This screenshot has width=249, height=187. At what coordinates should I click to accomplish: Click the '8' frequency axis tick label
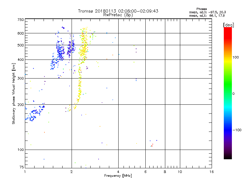coord(165,172)
